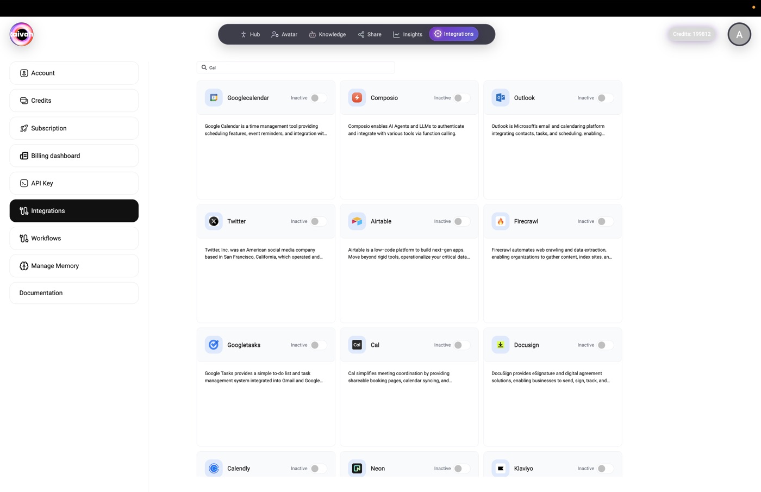
Task: Click the Twitter X icon
Action: point(214,221)
